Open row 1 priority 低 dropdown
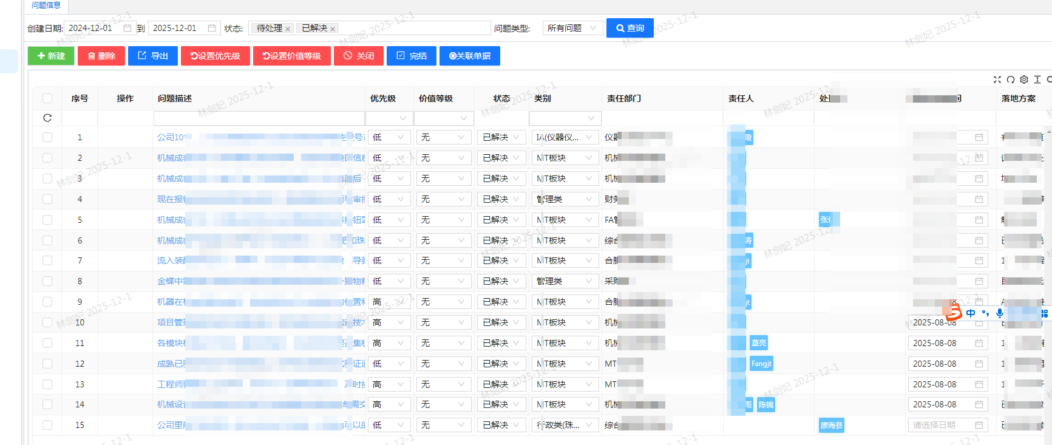 click(389, 137)
